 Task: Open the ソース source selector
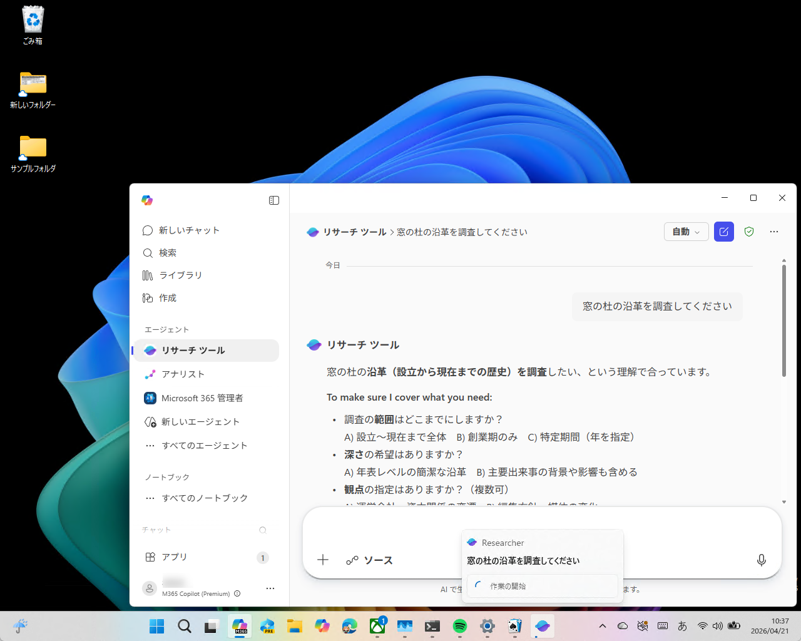[x=369, y=560]
